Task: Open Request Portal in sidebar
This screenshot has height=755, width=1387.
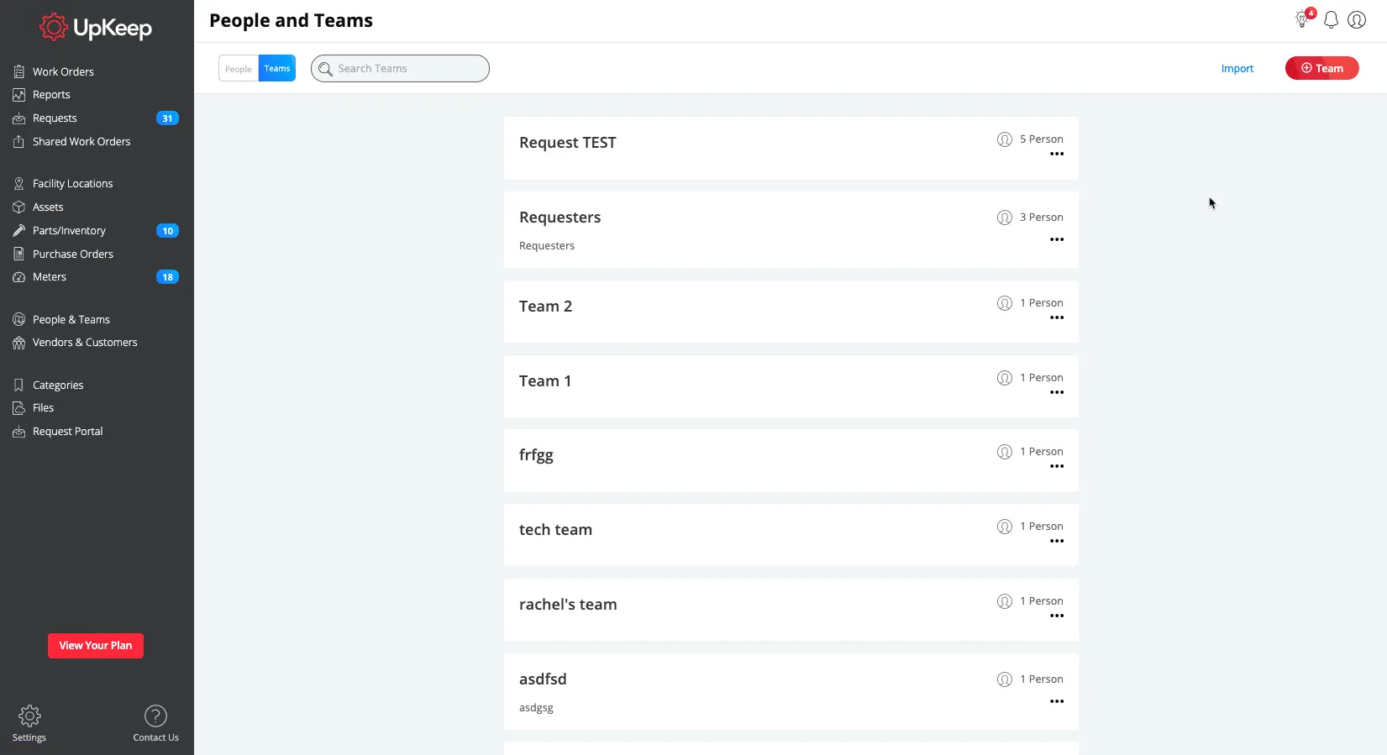Action: point(67,432)
